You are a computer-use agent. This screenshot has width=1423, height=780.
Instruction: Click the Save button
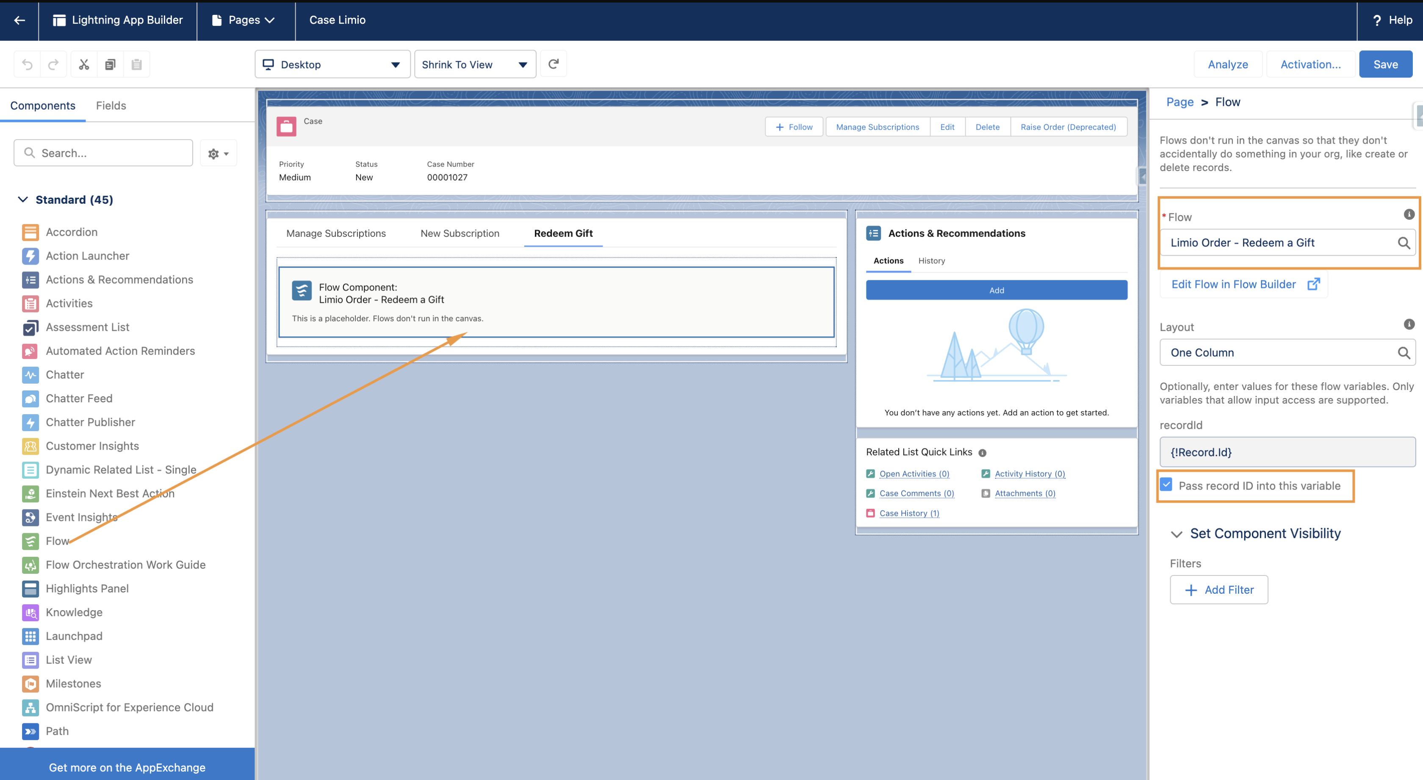pyautogui.click(x=1385, y=65)
